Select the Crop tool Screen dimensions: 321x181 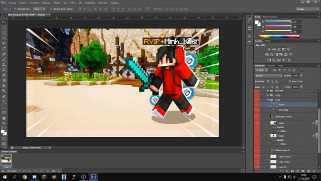coord(4,43)
